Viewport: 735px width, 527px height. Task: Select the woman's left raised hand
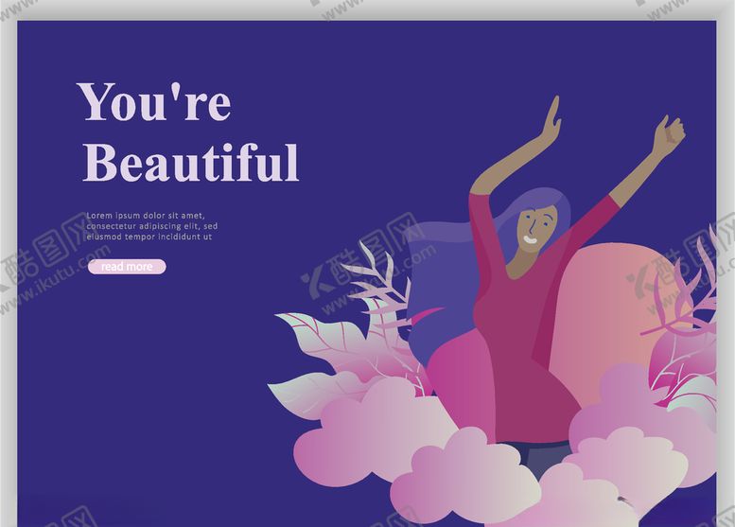550,119
